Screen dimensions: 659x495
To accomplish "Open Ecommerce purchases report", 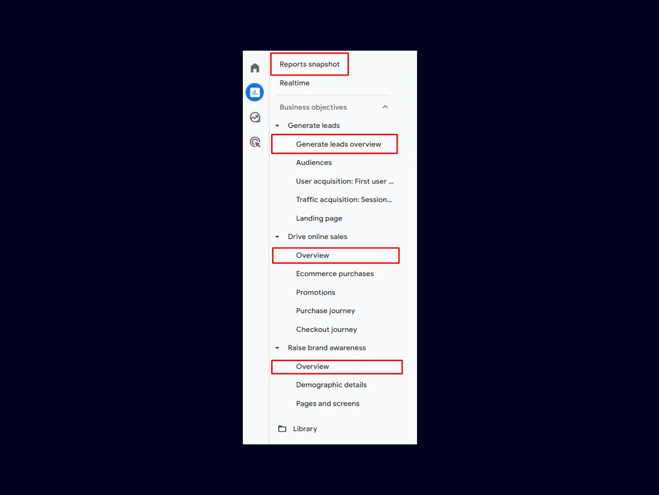I will click(335, 274).
